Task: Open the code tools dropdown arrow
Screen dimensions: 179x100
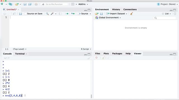Action: pos(56,14)
